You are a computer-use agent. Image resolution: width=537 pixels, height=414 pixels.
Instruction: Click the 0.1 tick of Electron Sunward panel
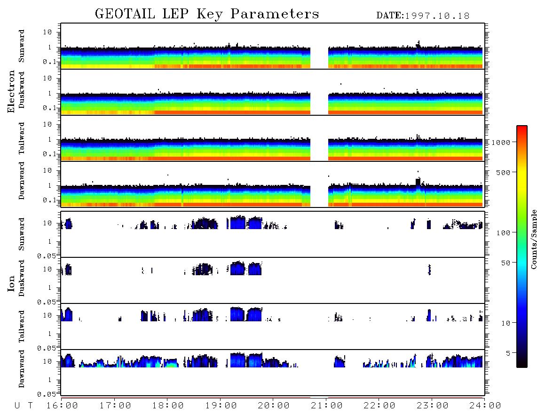50,62
